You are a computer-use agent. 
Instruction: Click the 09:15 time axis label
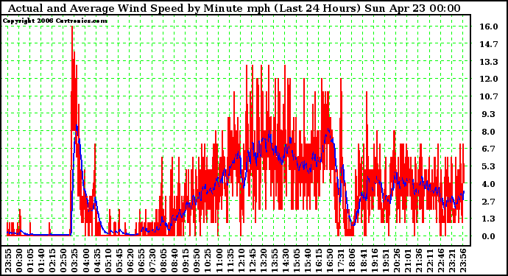pos(185,261)
